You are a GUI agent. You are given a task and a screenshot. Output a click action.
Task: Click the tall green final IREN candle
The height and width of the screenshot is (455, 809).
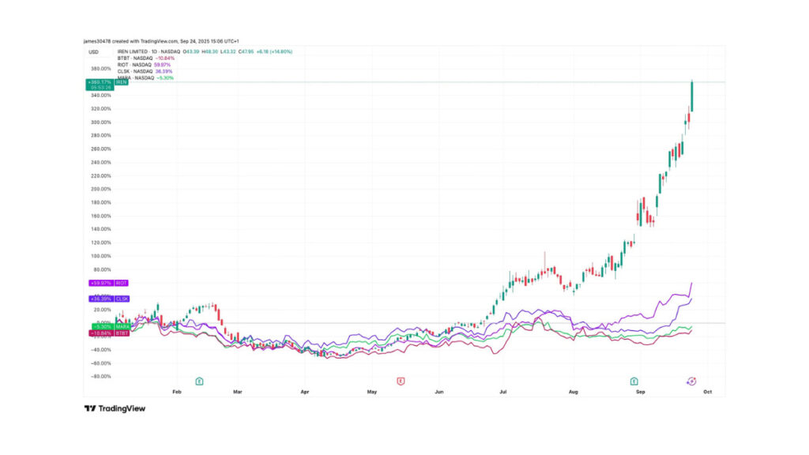tap(692, 96)
